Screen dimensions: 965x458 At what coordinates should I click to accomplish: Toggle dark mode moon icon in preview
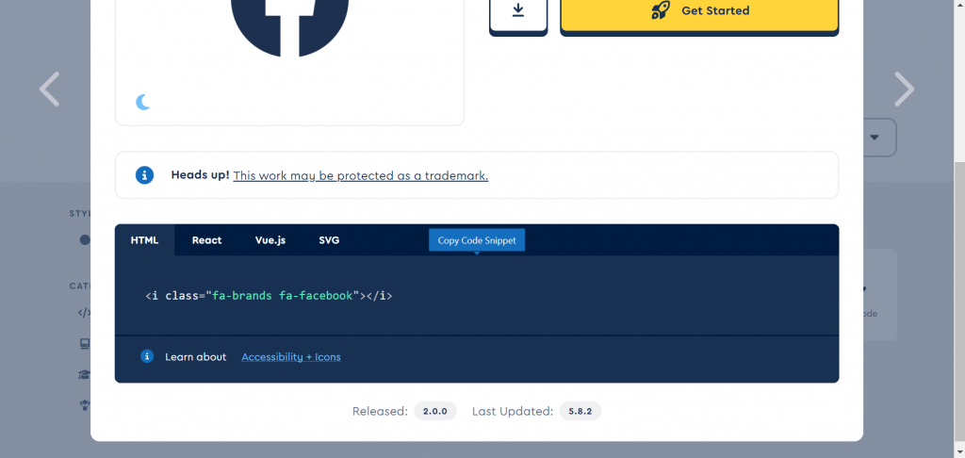(x=143, y=102)
